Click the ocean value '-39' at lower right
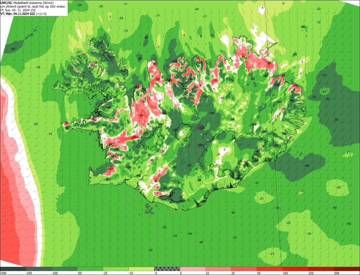The width and height of the screenshot is (360, 275). click(348, 224)
